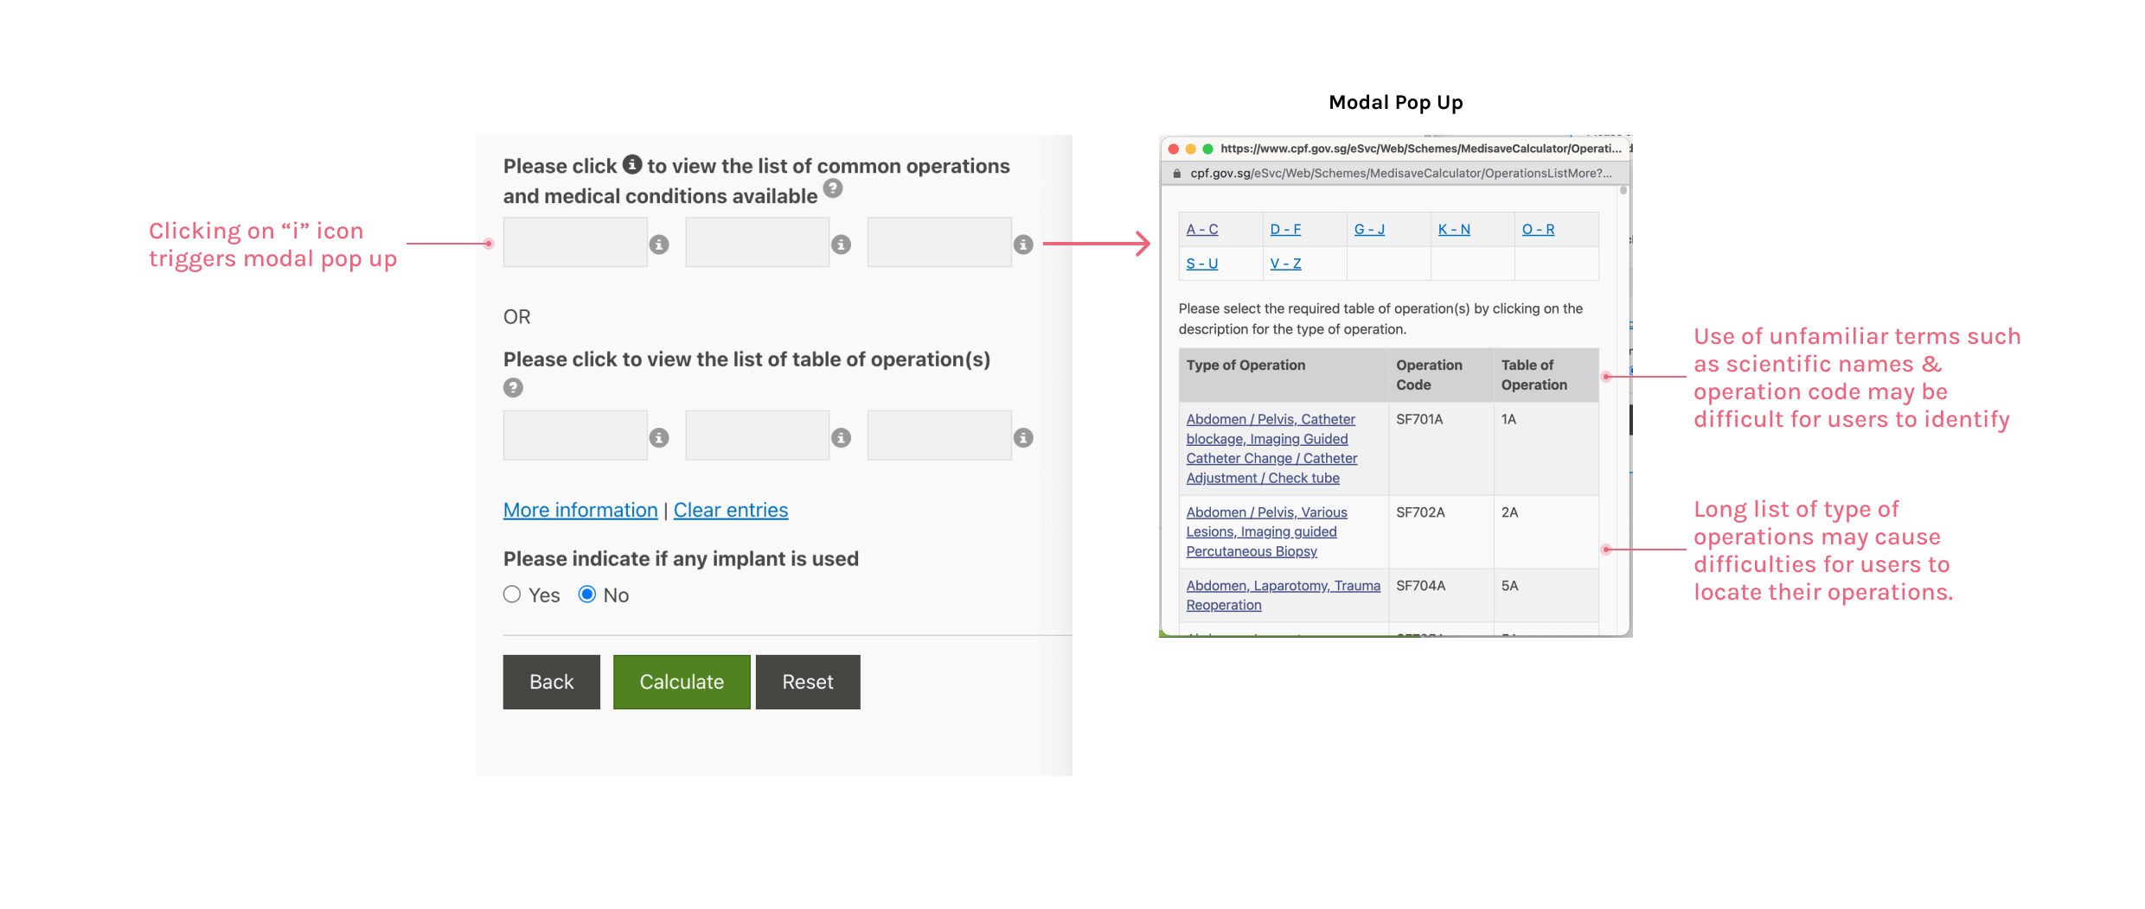Screen dimensions: 2145x909
Task: Click info icon beside first table of operations field
Action: pyautogui.click(x=659, y=438)
